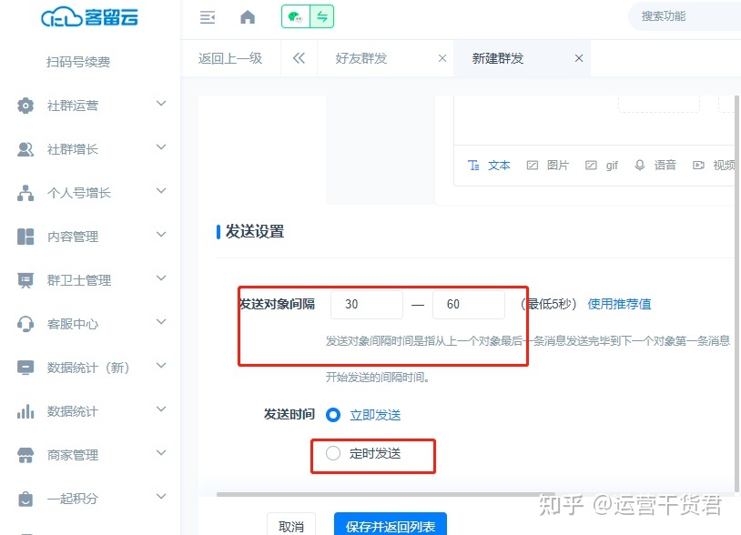The width and height of the screenshot is (741, 535).
Task: Expand the 群卫士管理 menu chevron
Action: point(161,278)
